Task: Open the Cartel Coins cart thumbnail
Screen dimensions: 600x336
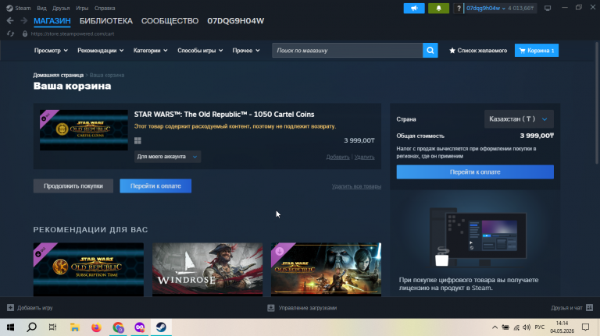Action: [84, 130]
